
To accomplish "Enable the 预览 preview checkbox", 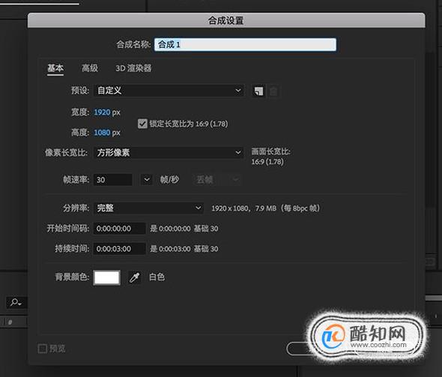I will (42, 349).
